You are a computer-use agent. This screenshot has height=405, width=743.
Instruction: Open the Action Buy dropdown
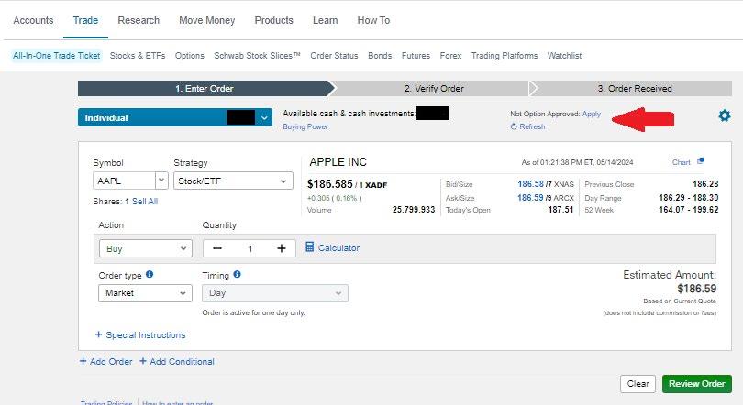146,248
